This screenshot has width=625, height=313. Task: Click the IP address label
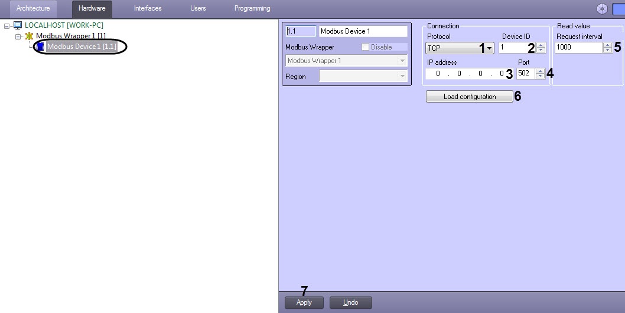pos(442,62)
